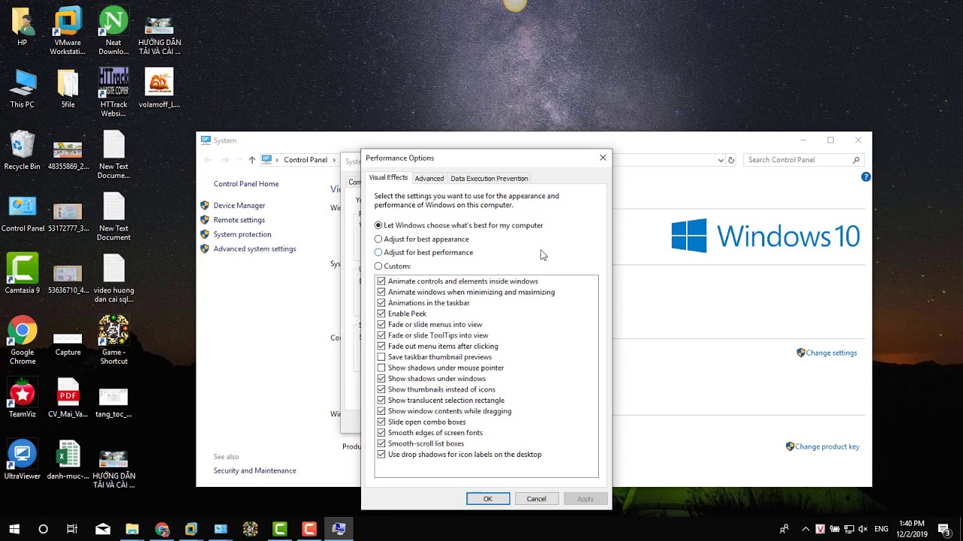Select the danh-muc Excel file icon

click(x=68, y=460)
